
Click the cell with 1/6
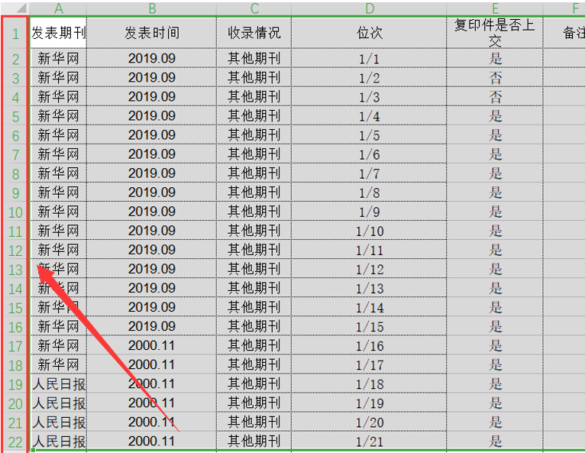(x=369, y=154)
